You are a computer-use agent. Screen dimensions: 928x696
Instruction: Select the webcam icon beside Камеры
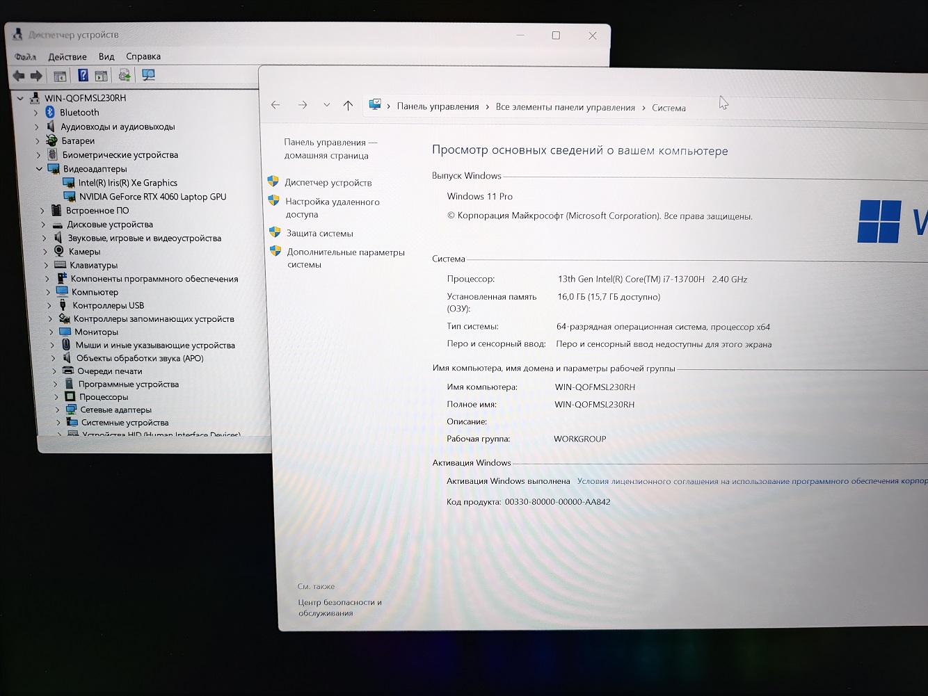pos(59,251)
